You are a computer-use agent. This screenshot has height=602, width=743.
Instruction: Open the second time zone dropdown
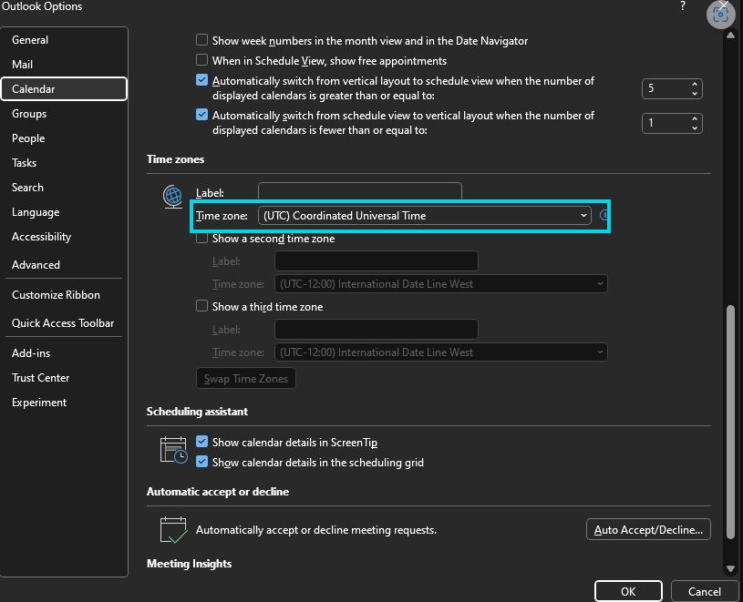click(x=440, y=284)
